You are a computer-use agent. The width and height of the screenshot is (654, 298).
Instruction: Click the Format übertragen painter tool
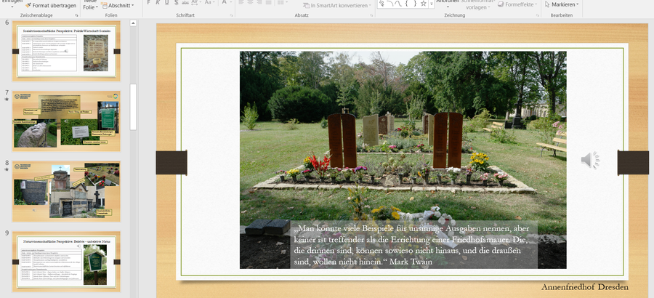coord(51,5)
